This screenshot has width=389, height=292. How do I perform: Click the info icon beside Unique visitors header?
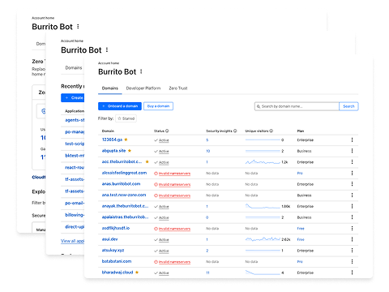tap(271, 131)
